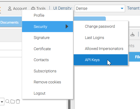
Task: Click the Tenant label link
Action: coord(133,8)
